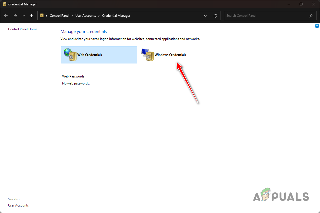Click the Back navigation arrow

pos(6,16)
